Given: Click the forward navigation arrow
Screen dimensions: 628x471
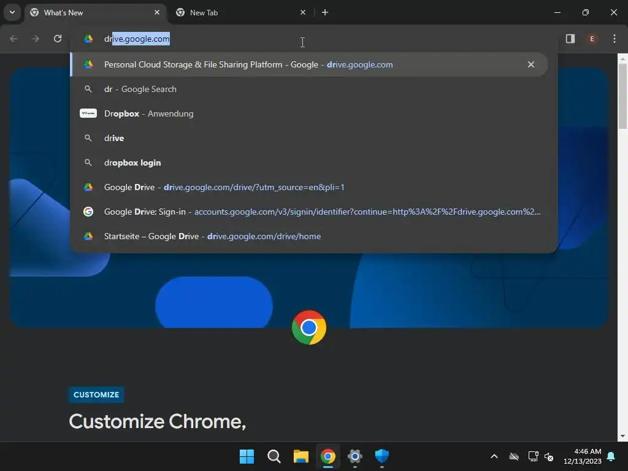Looking at the screenshot, I should [36, 39].
